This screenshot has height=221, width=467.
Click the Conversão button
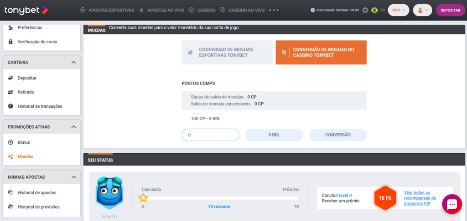[x=337, y=135]
